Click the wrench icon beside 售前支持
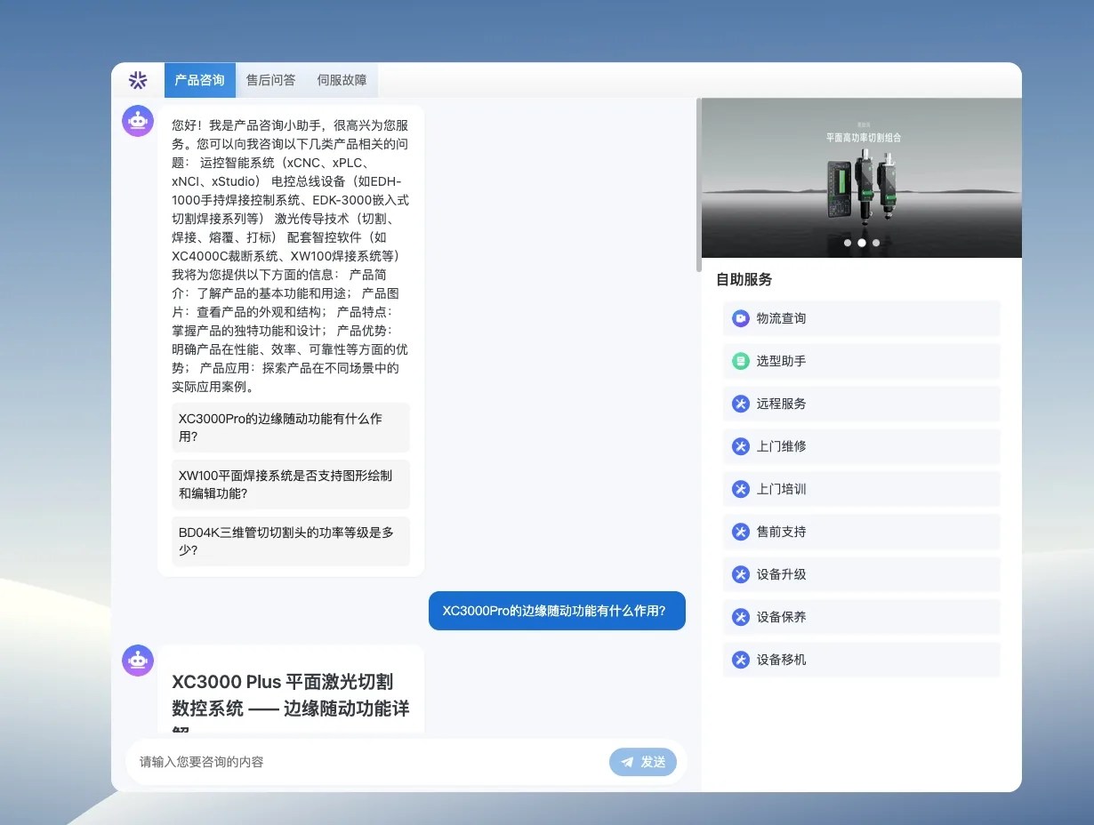The image size is (1094, 825). (741, 532)
